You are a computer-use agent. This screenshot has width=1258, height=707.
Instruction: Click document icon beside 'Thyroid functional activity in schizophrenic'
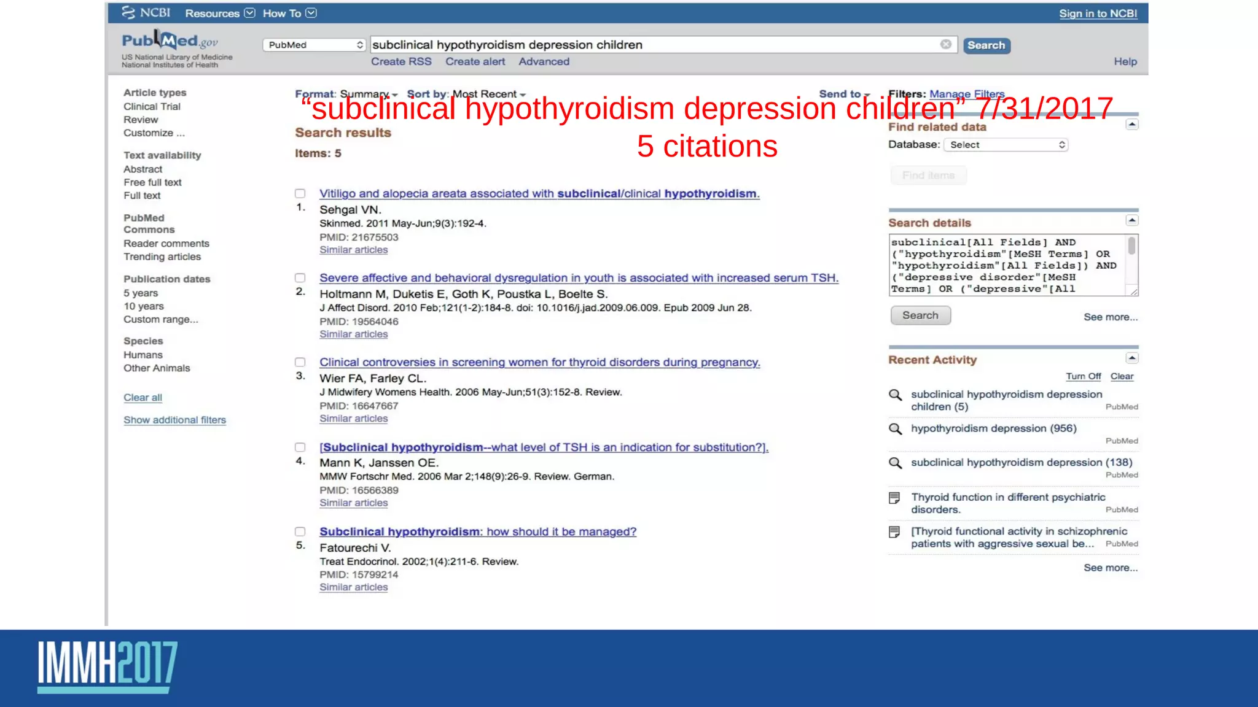[894, 531]
